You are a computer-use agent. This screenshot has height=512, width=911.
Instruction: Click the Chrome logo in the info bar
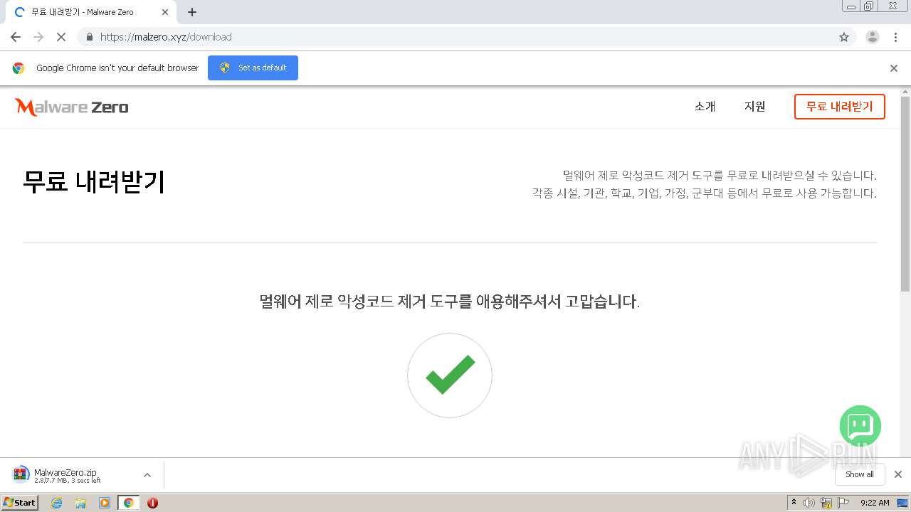pyautogui.click(x=19, y=68)
